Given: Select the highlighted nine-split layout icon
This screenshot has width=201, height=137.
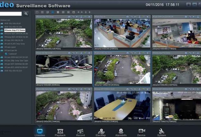Looking at the screenshot, I should point(53,12).
